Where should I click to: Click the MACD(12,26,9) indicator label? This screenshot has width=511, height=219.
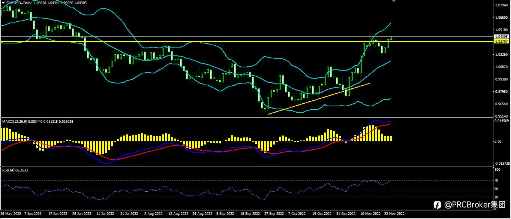tap(14, 121)
